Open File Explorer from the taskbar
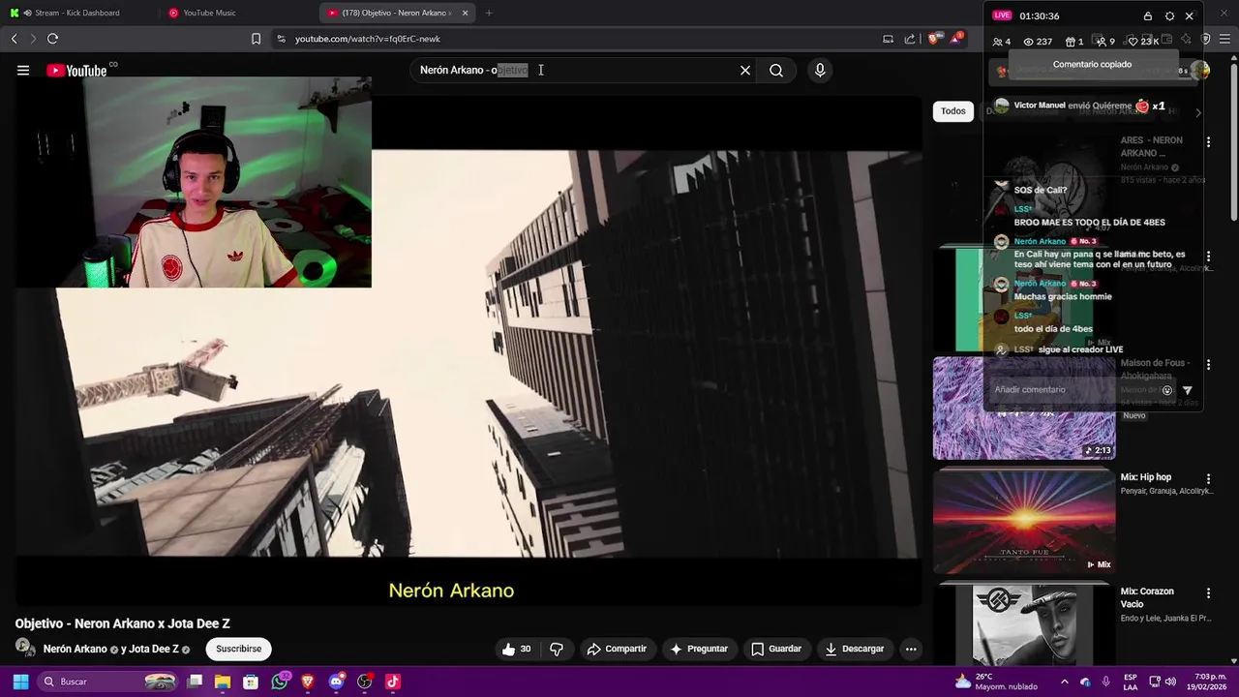Image resolution: width=1239 pixels, height=697 pixels. [x=223, y=682]
